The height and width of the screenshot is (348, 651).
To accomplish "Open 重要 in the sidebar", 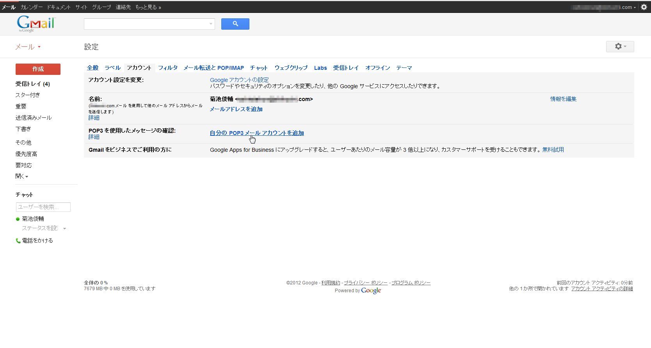I will [21, 106].
